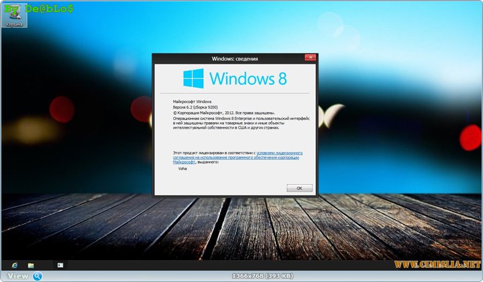Open File Explorer from the taskbar
Viewport: 483px width, 282px height.
point(31,265)
